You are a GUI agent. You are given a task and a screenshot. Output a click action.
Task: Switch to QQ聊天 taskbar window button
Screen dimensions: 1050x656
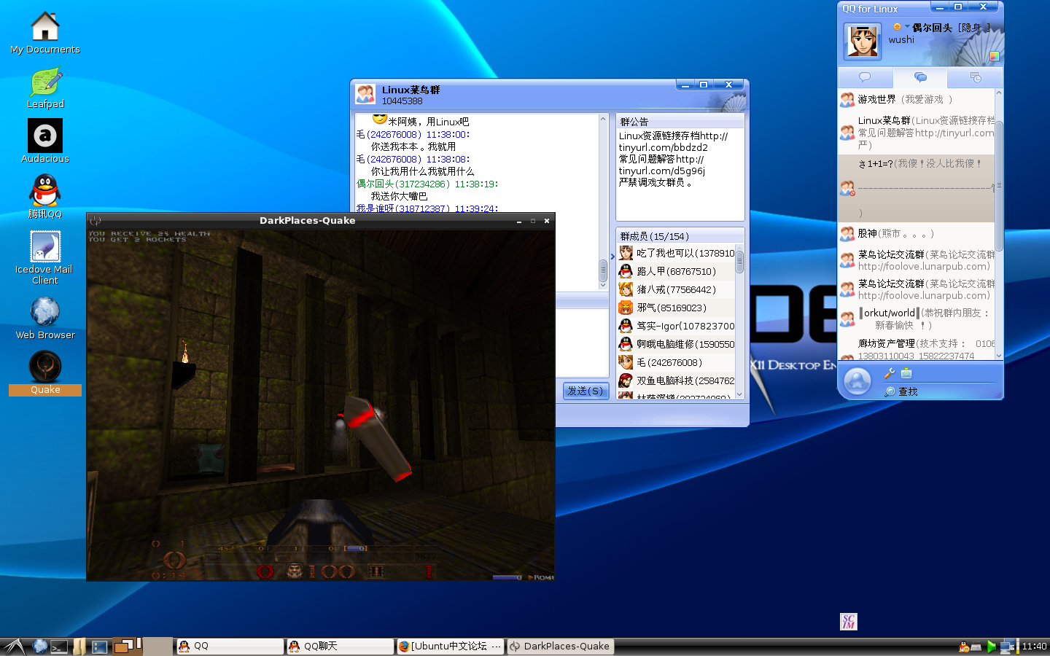[x=340, y=647]
